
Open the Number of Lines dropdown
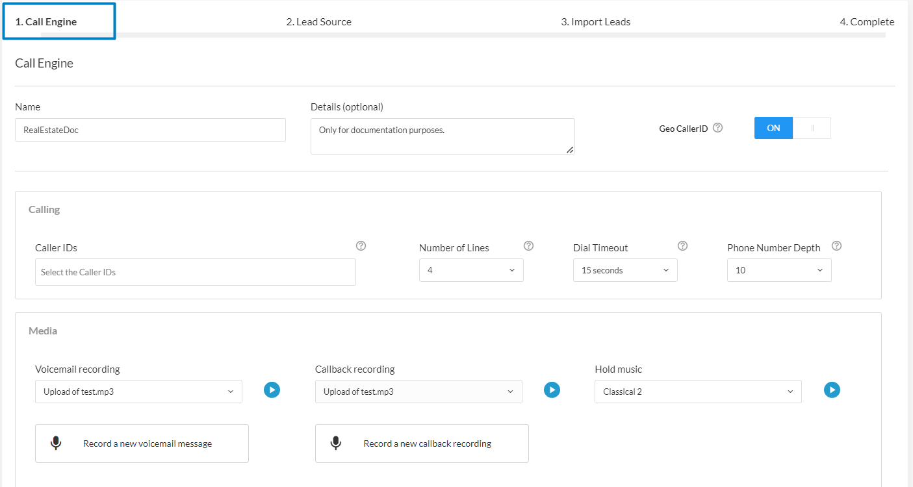pos(471,270)
